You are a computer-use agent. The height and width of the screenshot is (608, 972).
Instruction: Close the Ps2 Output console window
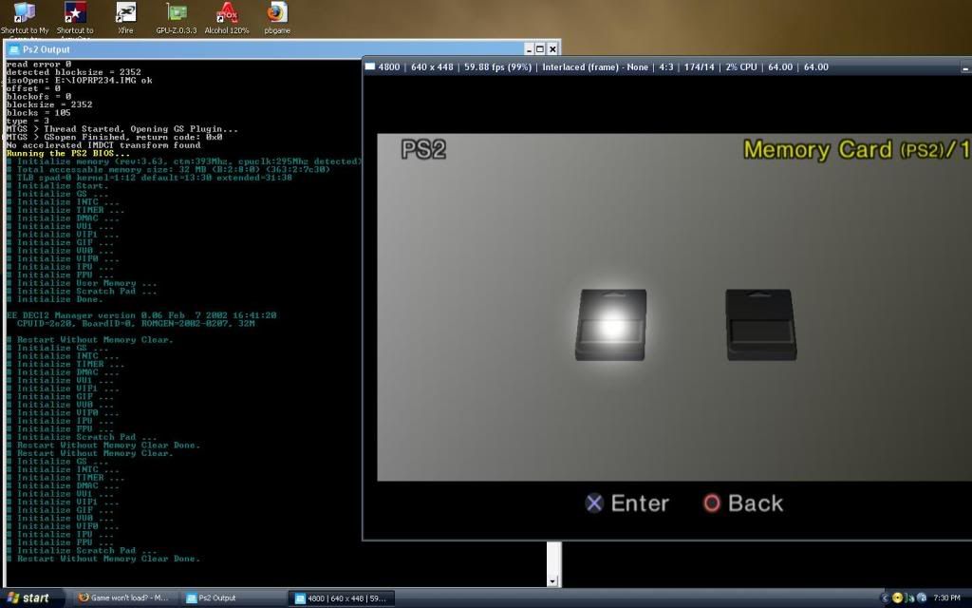click(x=552, y=49)
